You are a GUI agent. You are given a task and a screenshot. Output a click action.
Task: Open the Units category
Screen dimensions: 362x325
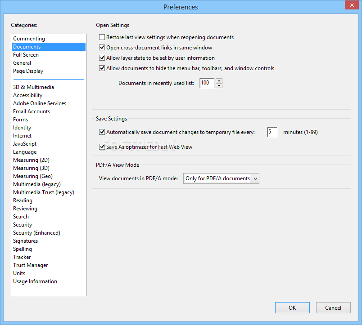49,273
